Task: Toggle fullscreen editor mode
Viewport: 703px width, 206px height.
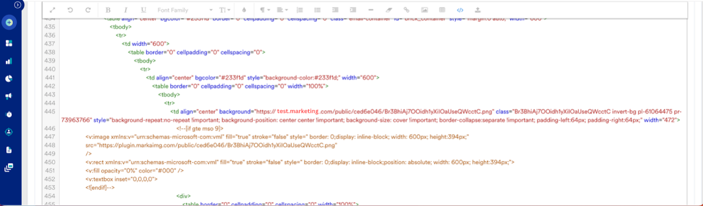Action: 52,10
